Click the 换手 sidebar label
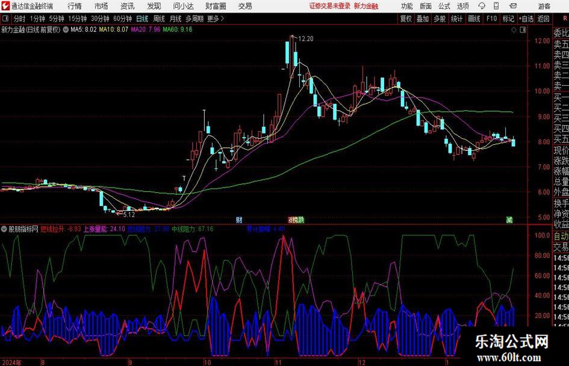This screenshot has height=366, width=569. click(x=561, y=203)
